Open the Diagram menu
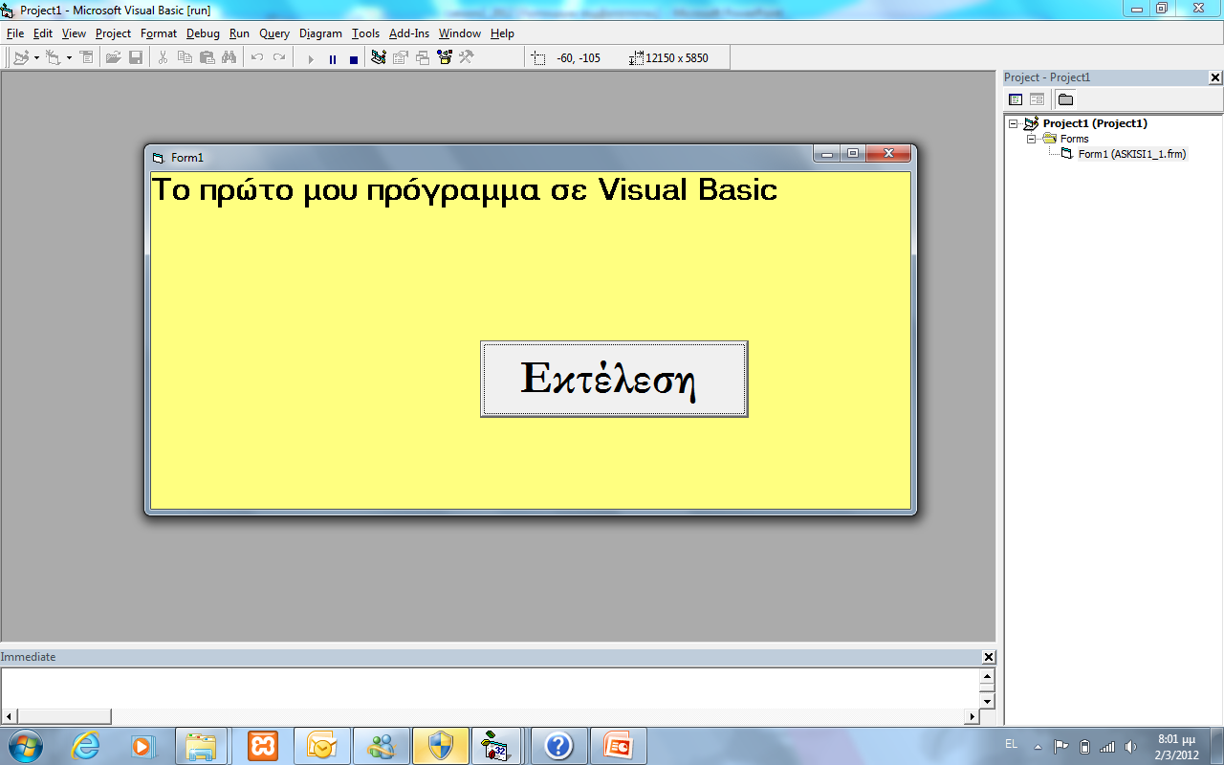The width and height of the screenshot is (1224, 765). [320, 33]
